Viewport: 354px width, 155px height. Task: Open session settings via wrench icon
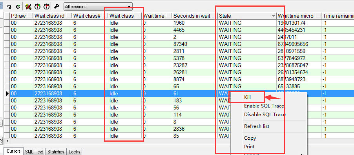[56, 7]
